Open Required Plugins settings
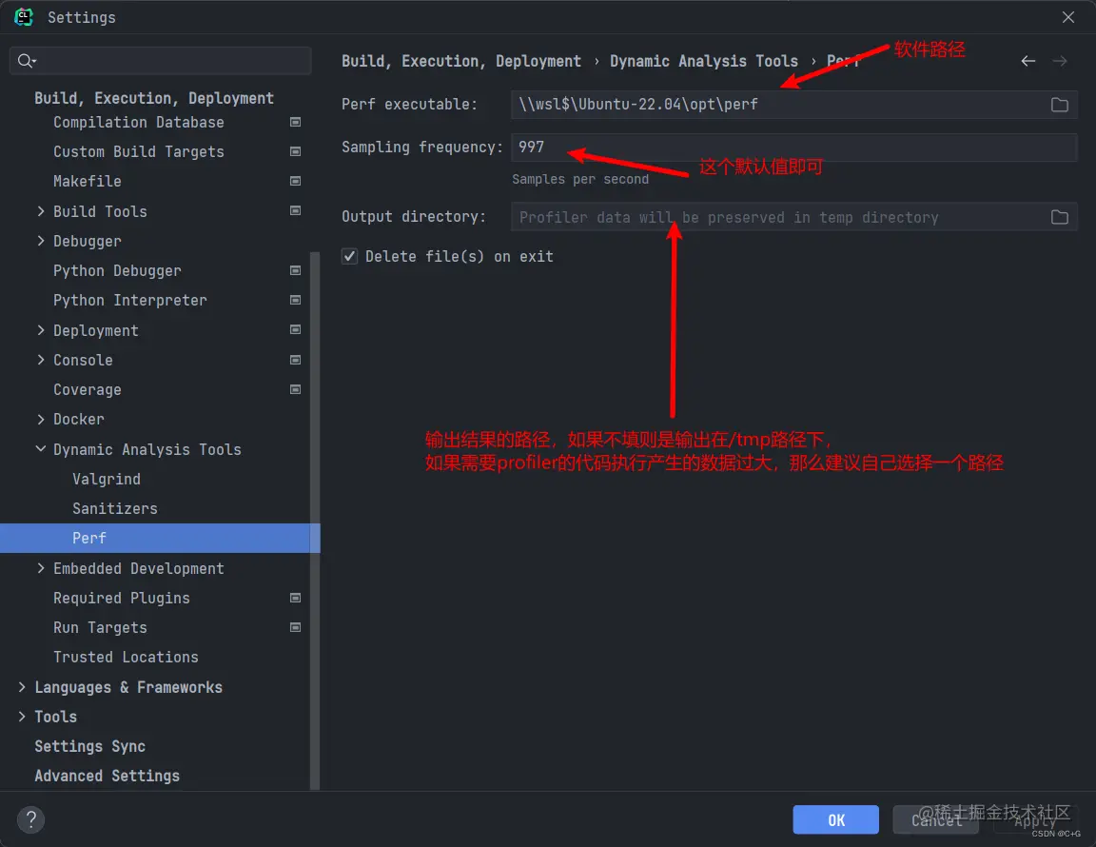The width and height of the screenshot is (1096, 847). (x=122, y=598)
